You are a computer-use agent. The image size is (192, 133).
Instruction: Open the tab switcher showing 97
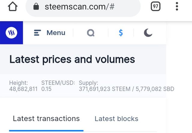[155, 6]
